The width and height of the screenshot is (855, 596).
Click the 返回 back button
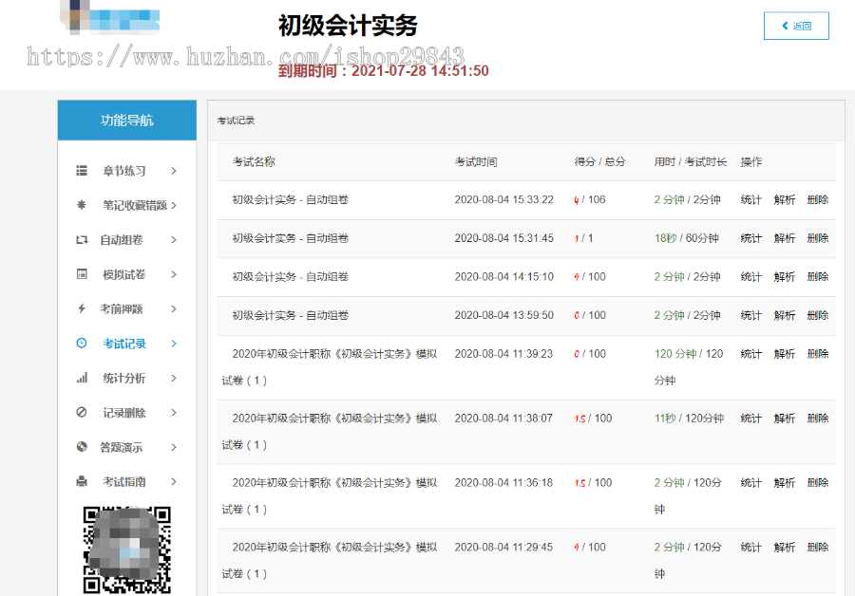pyautogui.click(x=796, y=26)
